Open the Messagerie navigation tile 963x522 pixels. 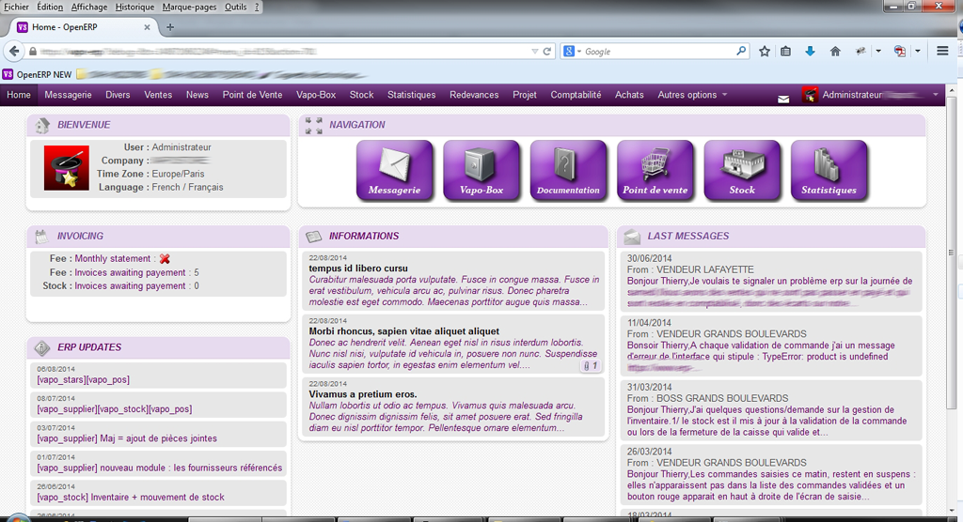click(394, 170)
